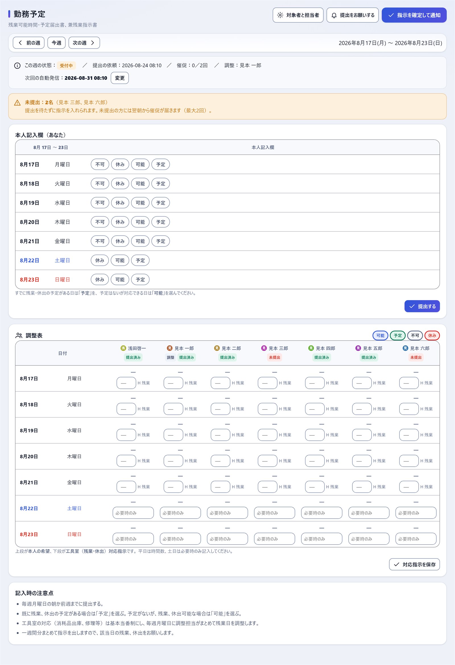The width and height of the screenshot is (455, 665).
Task: Click the avatar icon of 見本 四郎
Action: pos(311,348)
